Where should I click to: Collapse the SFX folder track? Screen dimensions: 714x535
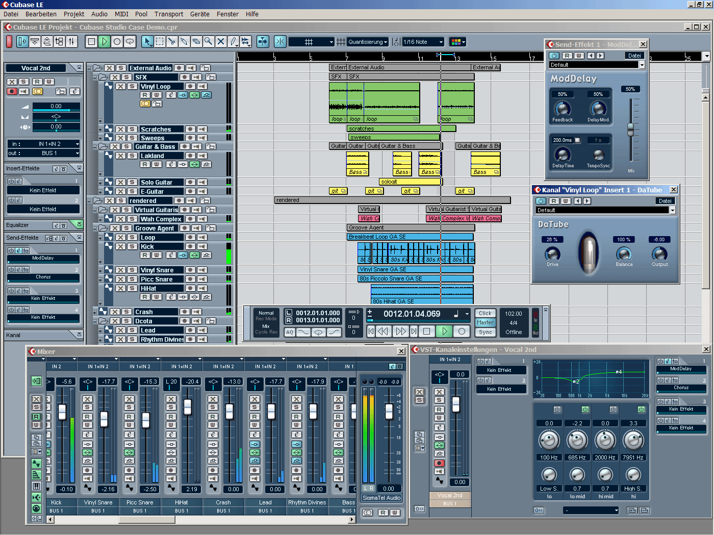coord(95,78)
